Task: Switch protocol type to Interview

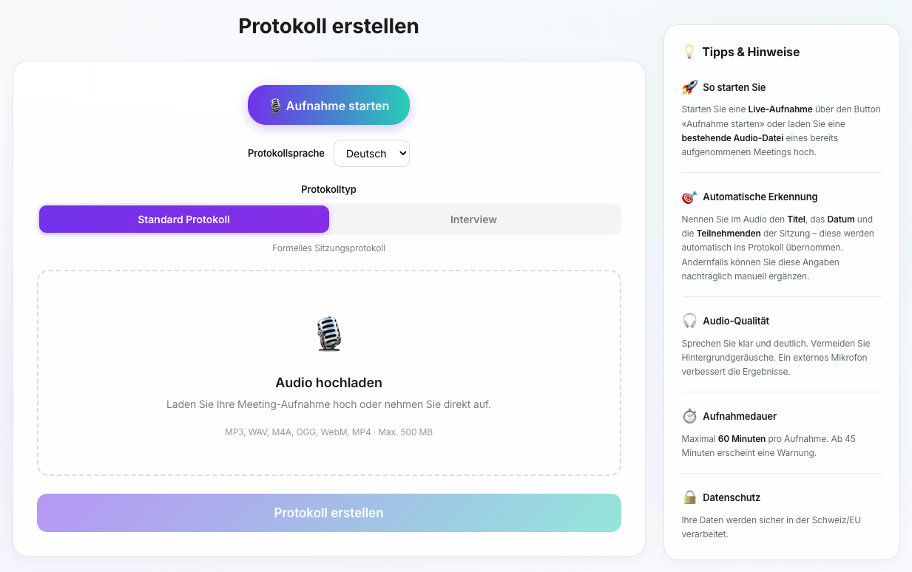Action: click(x=473, y=219)
